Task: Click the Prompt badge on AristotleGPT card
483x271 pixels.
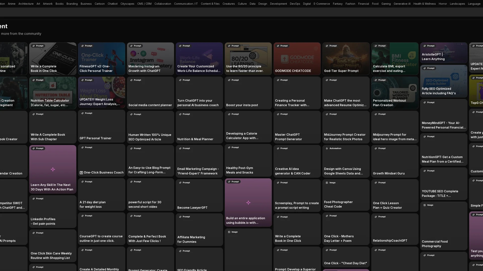Action: point(429,46)
